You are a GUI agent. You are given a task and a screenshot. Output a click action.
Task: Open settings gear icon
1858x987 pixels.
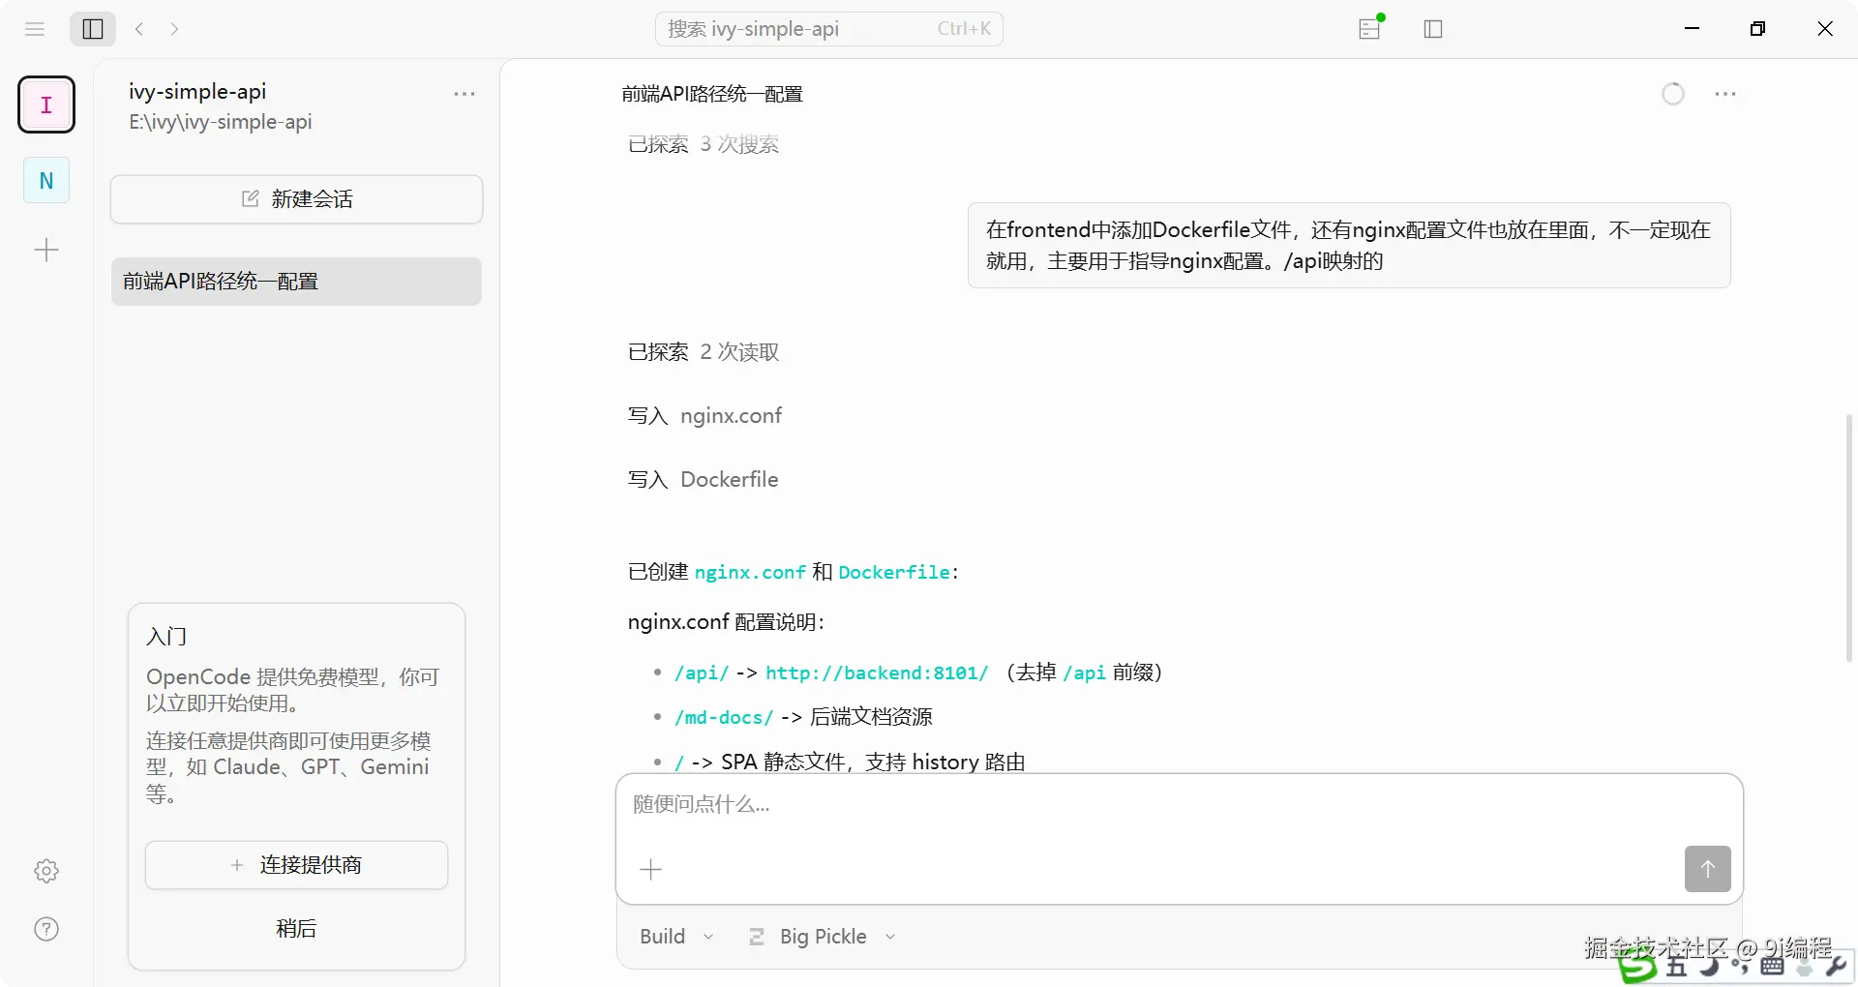coord(46,871)
